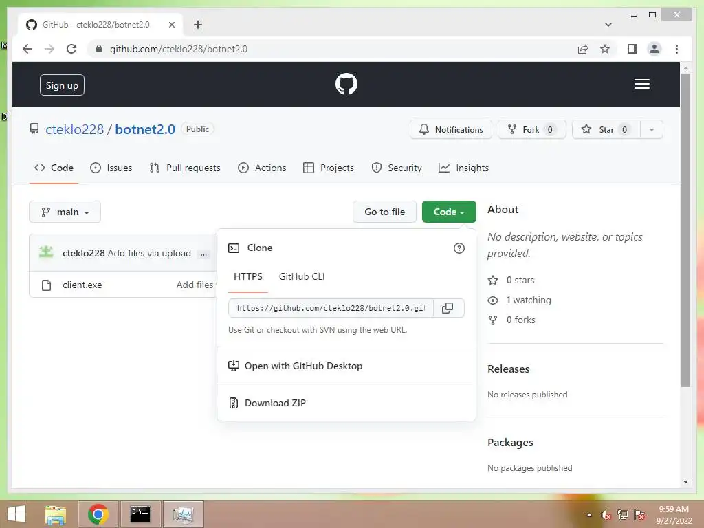This screenshot has height=528, width=704.
Task: Click the muted volume icon in system tray
Action: point(606,515)
